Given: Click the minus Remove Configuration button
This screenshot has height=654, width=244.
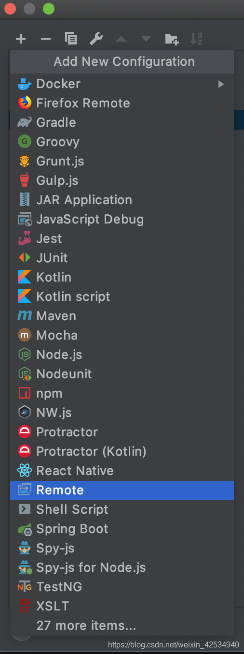Looking at the screenshot, I should coord(46,39).
